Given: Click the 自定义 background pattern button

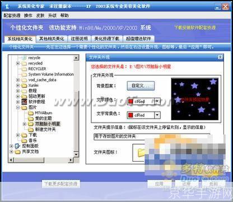Looking at the screenshot, I should (141, 86).
